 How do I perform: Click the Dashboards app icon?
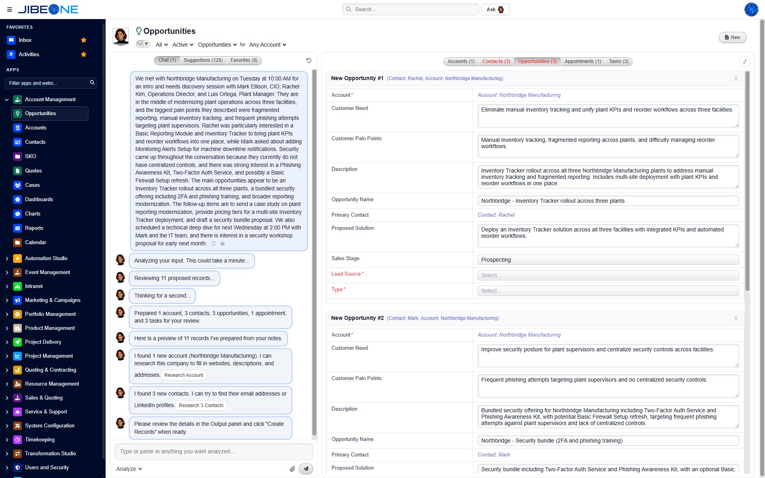tap(18, 200)
